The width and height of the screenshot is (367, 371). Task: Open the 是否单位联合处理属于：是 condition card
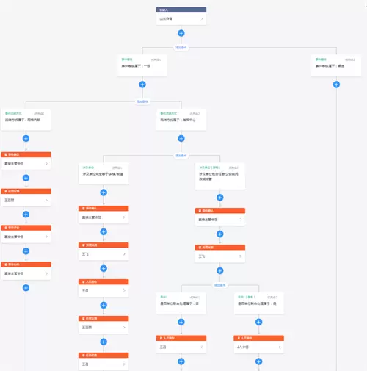259,303
